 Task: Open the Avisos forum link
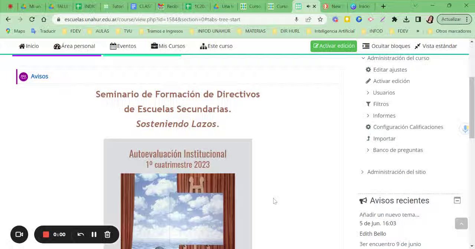coord(39,76)
